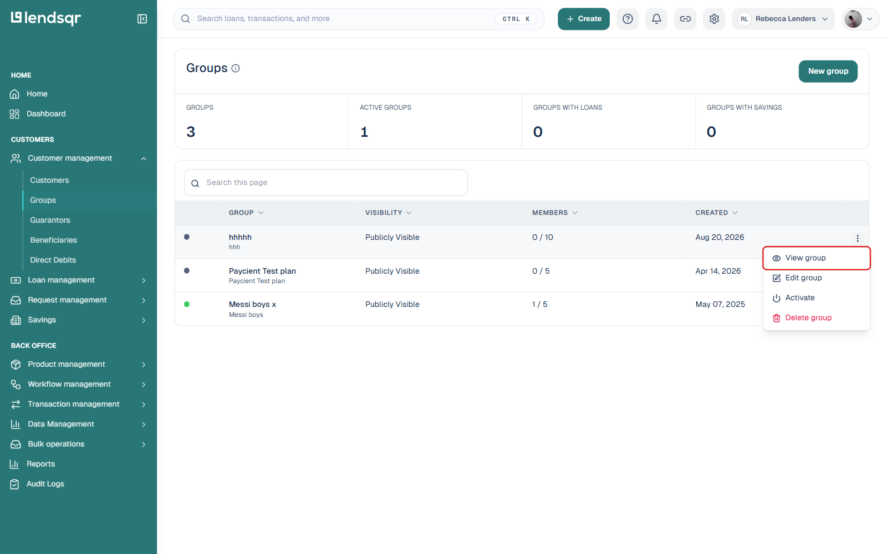
Task: Choose Activate in the context menu
Action: [816, 298]
